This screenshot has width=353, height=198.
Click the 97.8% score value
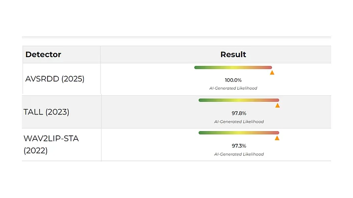pyautogui.click(x=239, y=113)
